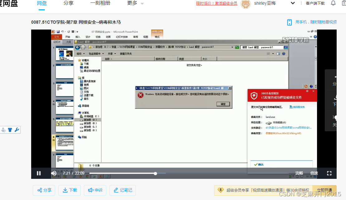This screenshot has height=200, width=346.
Task: Click into the 搜索 Land 解密 search field
Action: click(x=262, y=47)
